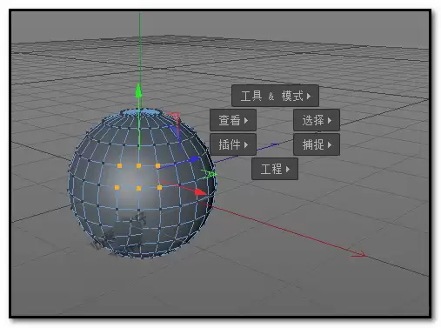Open the 工具 & 模式 submenu

(275, 96)
